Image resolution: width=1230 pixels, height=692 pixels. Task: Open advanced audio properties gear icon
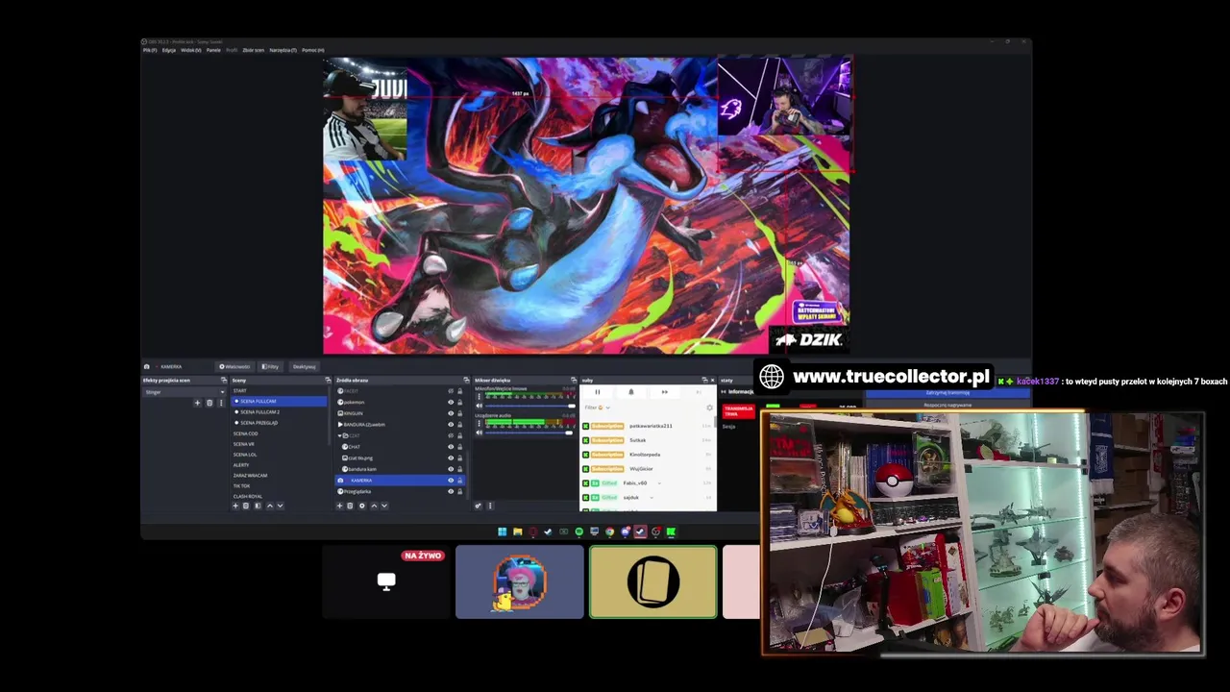(x=478, y=506)
